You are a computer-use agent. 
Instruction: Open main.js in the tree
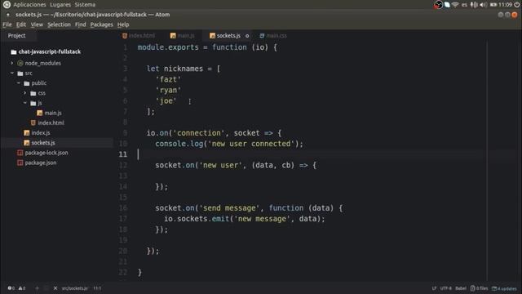[53, 113]
